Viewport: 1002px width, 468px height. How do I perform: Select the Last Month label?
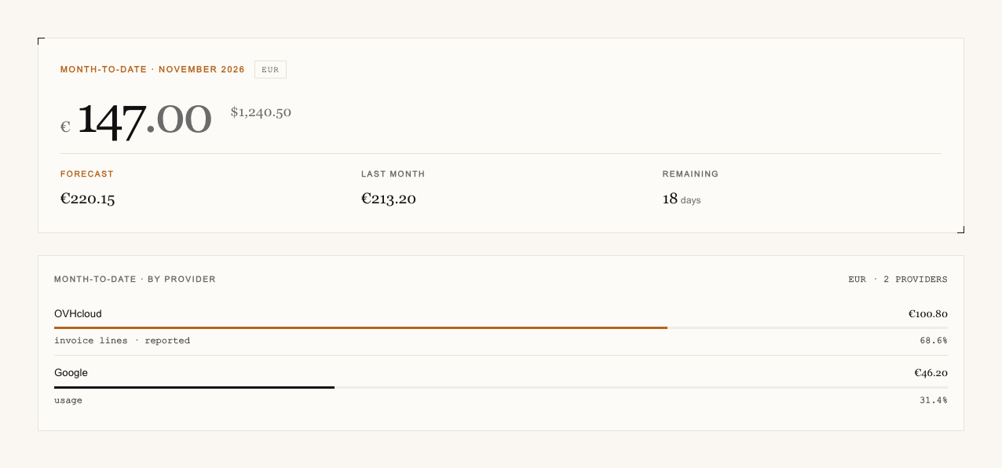point(393,174)
